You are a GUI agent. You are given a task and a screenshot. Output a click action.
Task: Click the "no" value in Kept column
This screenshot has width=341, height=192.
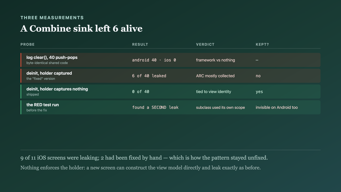258,76
